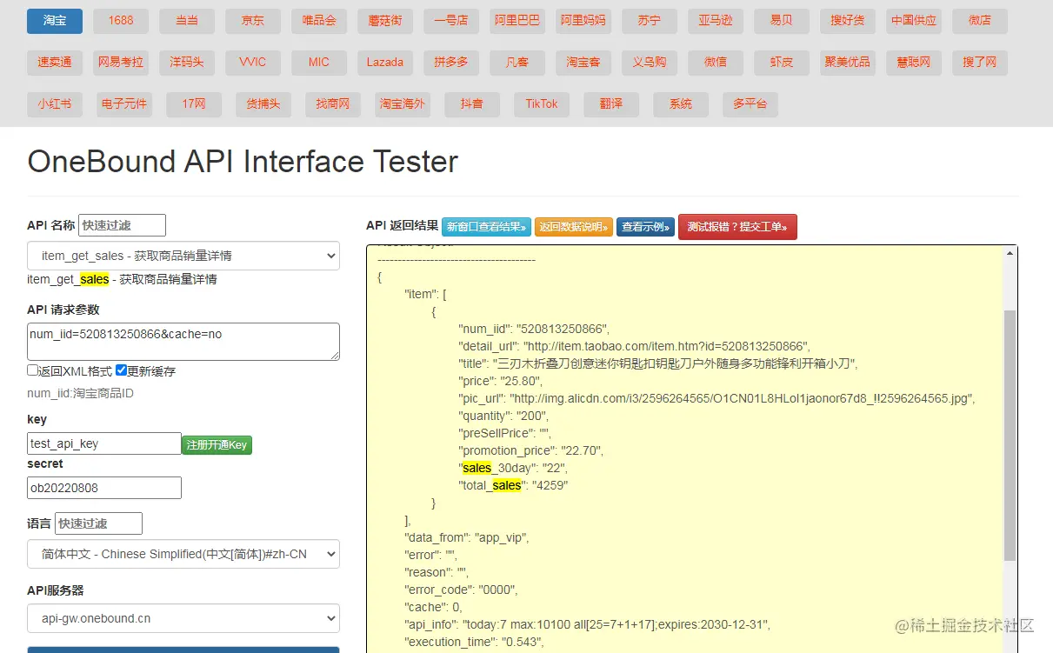
Task: Open the TikTok platform tab
Action: pos(542,104)
